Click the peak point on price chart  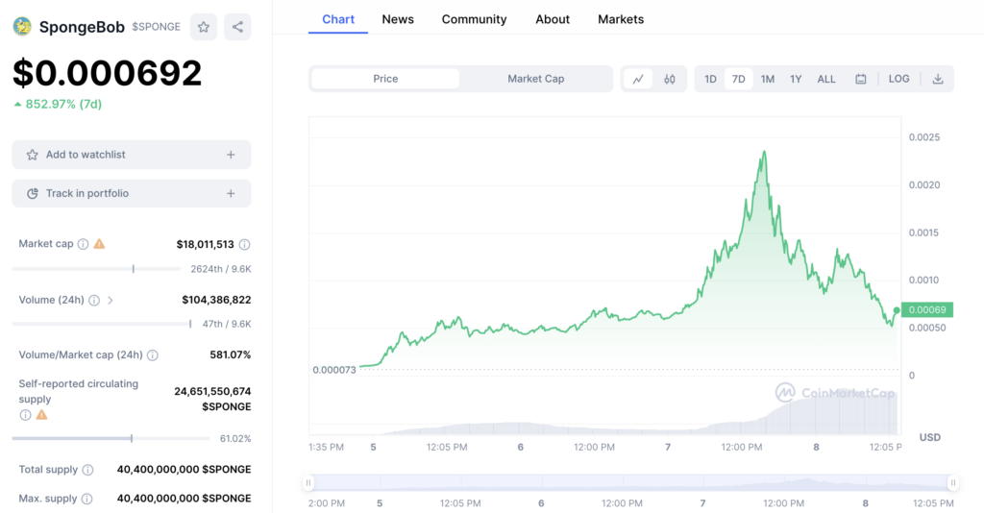(x=764, y=152)
